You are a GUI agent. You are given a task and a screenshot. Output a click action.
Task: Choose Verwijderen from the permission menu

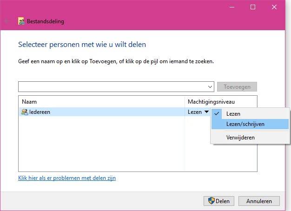point(240,137)
